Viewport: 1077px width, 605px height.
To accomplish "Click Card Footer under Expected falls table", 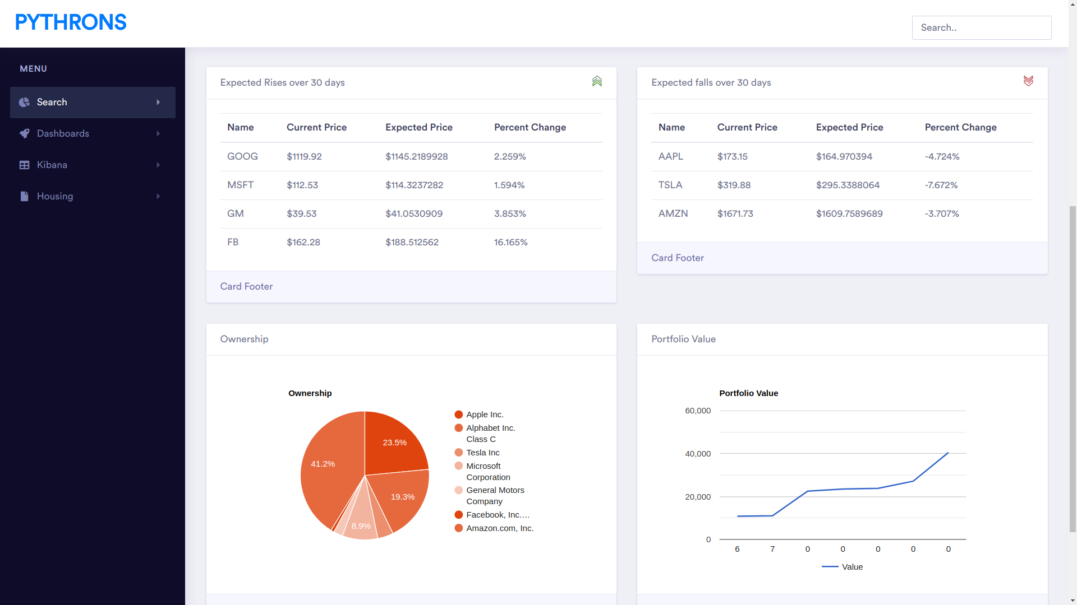I will pos(677,258).
